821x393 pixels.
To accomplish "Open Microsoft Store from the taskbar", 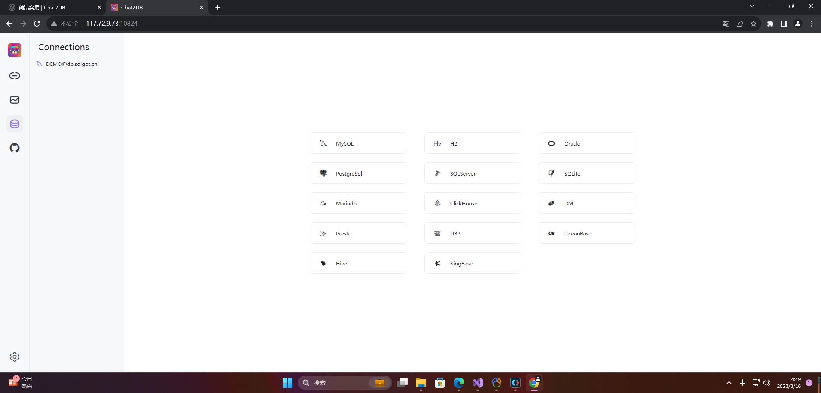I will tap(440, 383).
